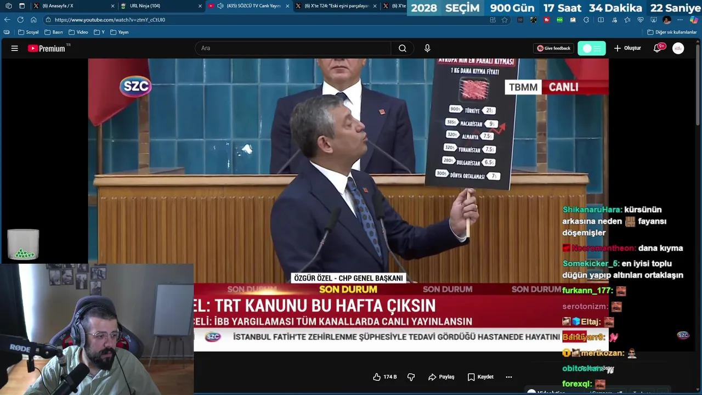Click the Kaydet save button
702x395 pixels.
480,377
